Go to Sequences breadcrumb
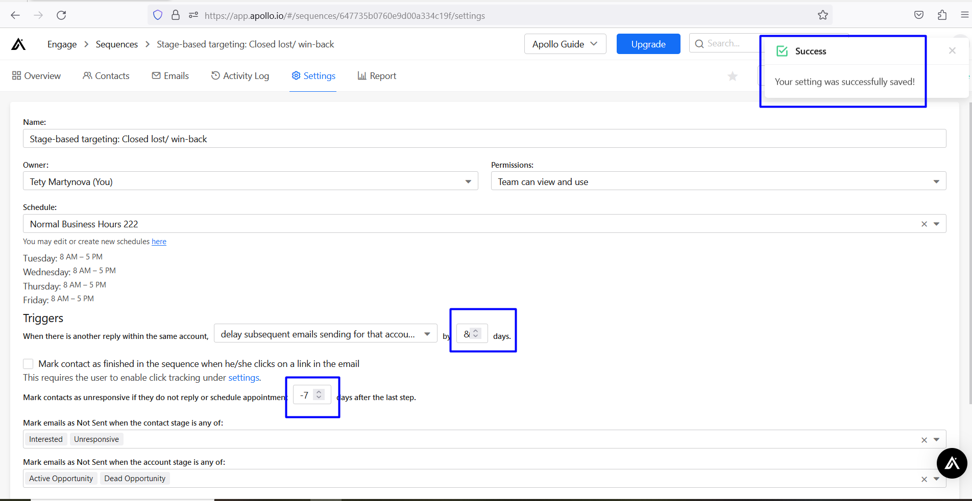 [x=117, y=44]
